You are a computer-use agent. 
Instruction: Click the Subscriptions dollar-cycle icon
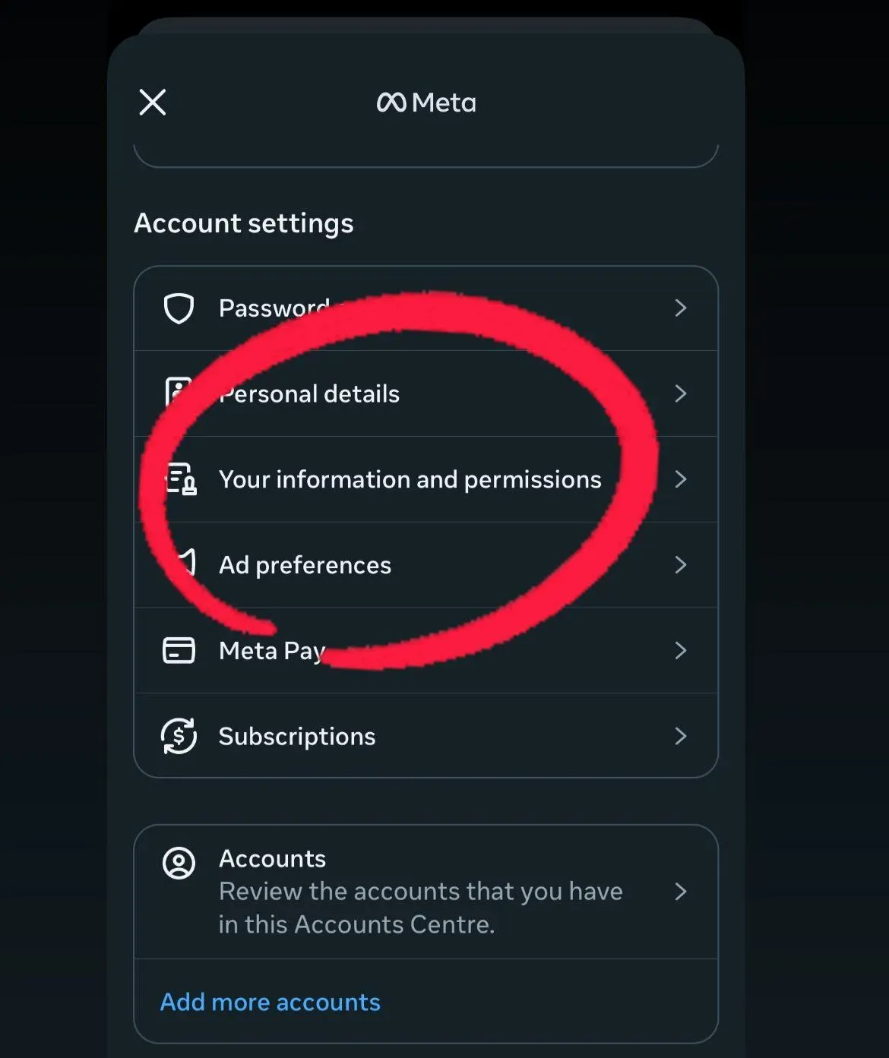[x=179, y=736]
